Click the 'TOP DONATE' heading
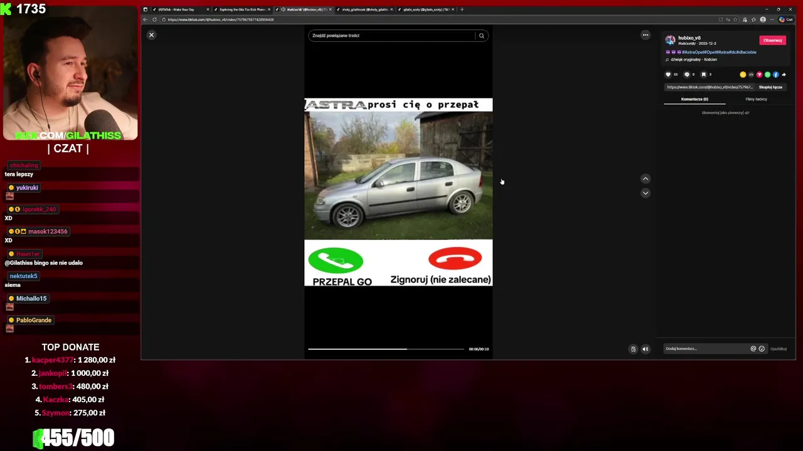This screenshot has width=803, height=451. 70,347
